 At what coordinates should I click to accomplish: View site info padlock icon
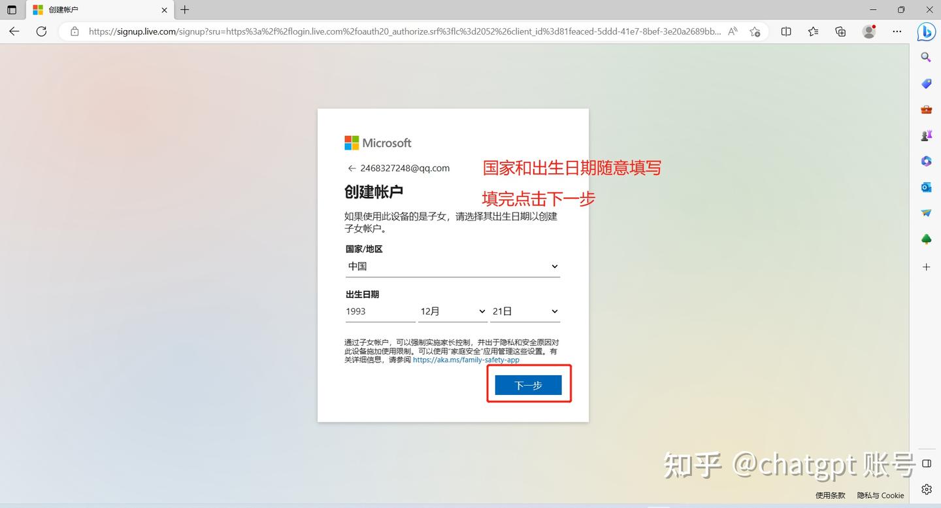[x=74, y=31]
